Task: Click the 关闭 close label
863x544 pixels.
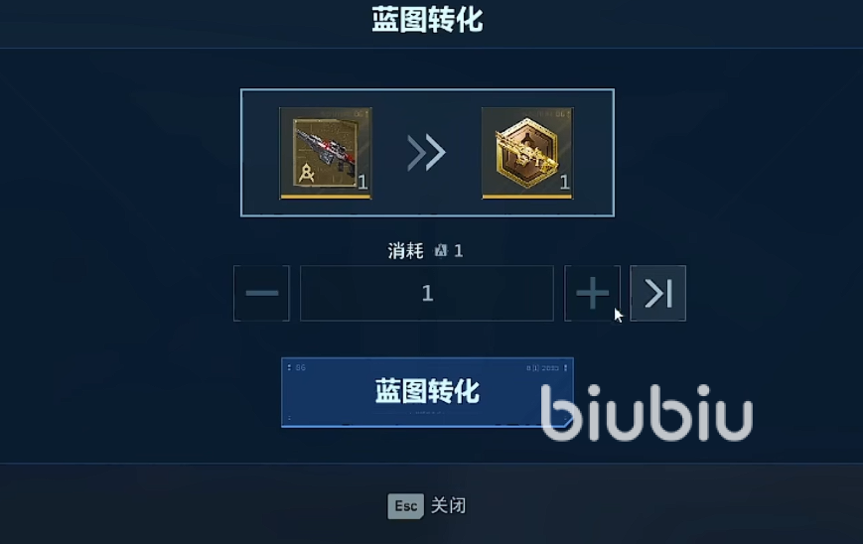Action: click(x=448, y=505)
